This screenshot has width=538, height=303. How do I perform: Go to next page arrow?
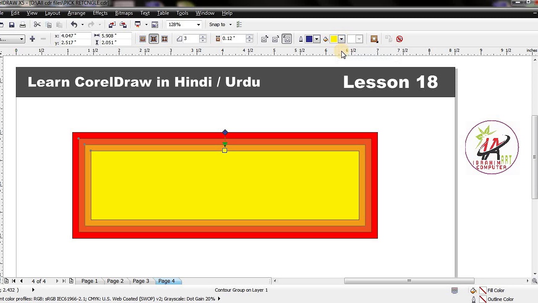point(57,281)
